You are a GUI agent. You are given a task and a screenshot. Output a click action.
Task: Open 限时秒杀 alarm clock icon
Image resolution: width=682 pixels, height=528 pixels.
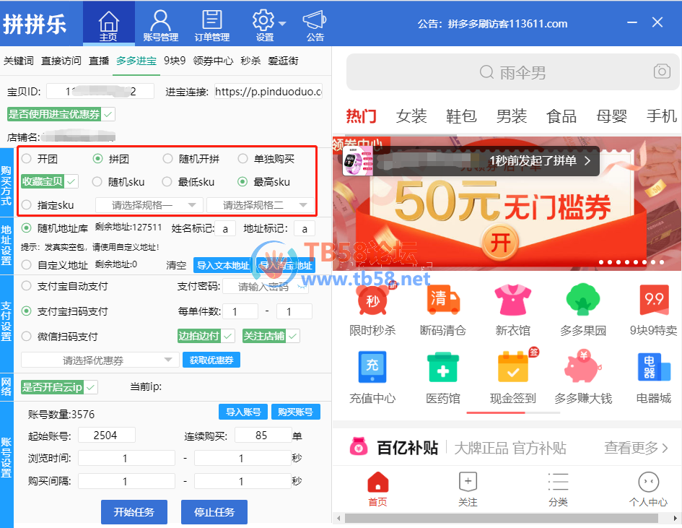pyautogui.click(x=372, y=300)
